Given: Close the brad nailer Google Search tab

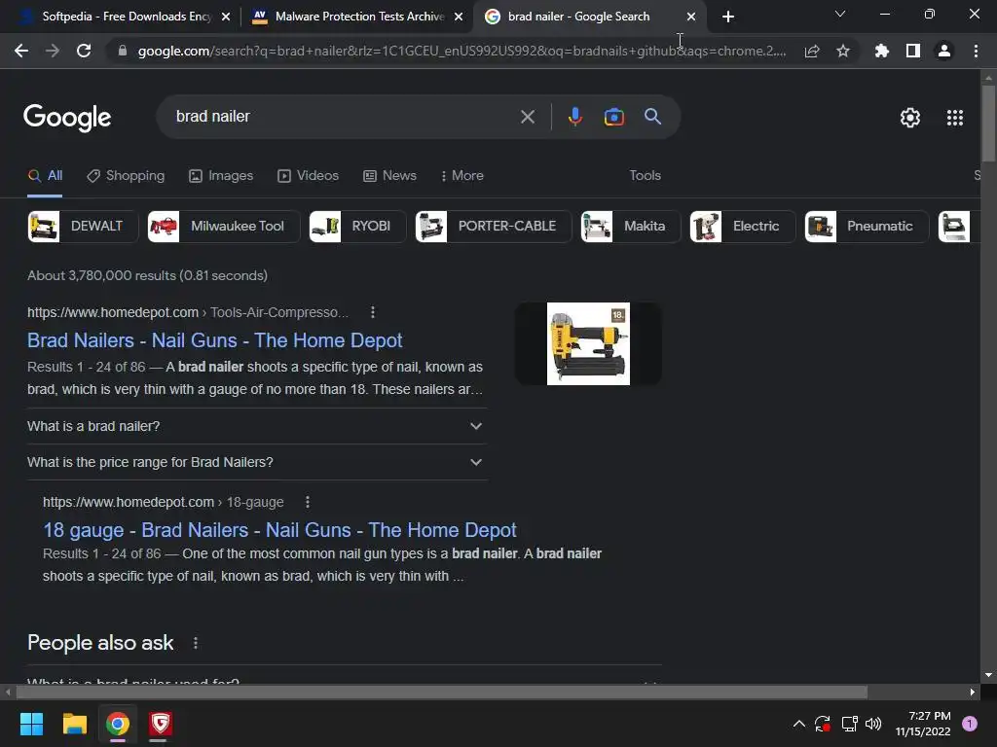Looking at the screenshot, I should [691, 17].
